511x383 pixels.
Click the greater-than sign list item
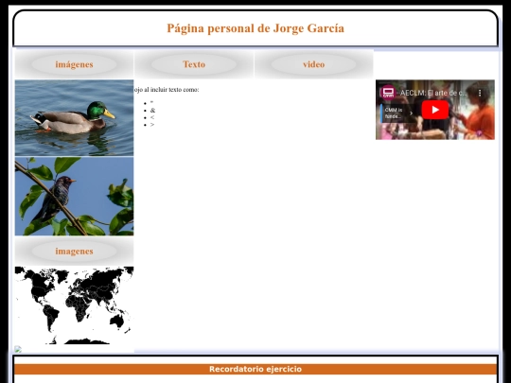pos(152,125)
